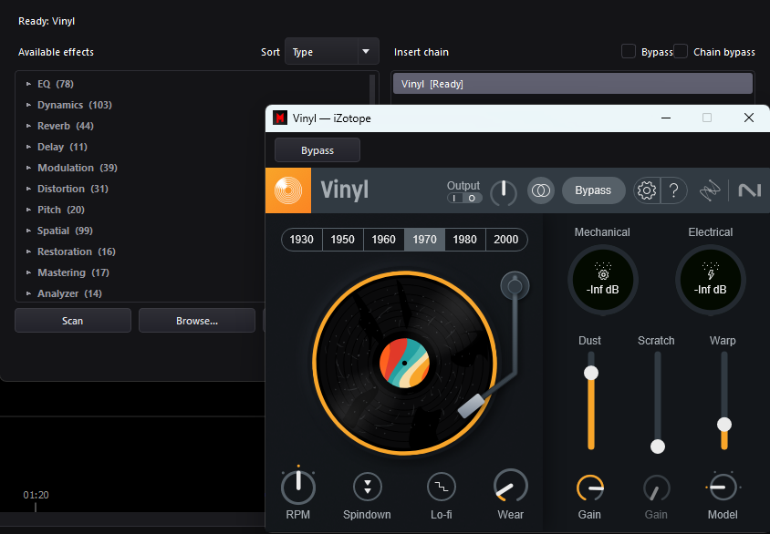
Task: Open the Sort Type dropdown
Action: point(331,52)
